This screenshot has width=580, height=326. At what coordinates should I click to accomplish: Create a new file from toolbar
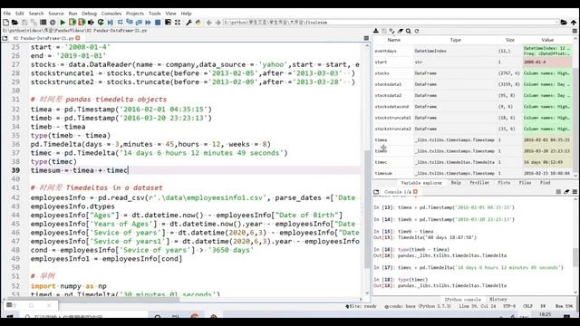tap(6, 23)
